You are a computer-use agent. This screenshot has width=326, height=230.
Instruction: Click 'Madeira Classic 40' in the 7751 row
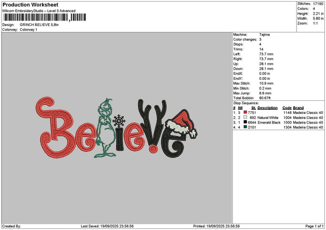click(x=308, y=112)
